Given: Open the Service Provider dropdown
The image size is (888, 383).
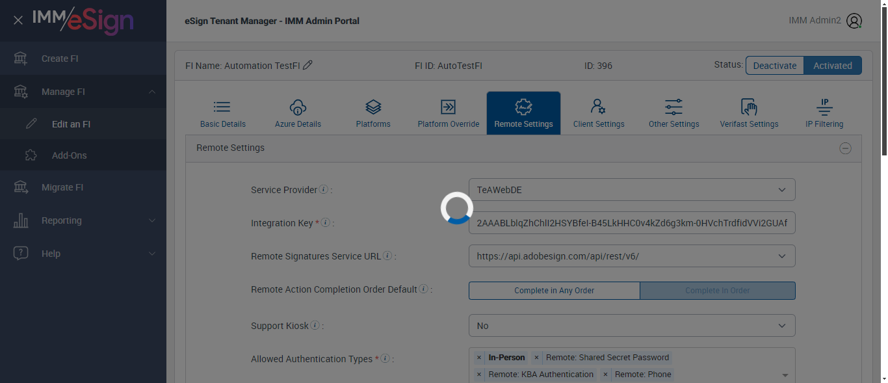Looking at the screenshot, I should tap(632, 190).
